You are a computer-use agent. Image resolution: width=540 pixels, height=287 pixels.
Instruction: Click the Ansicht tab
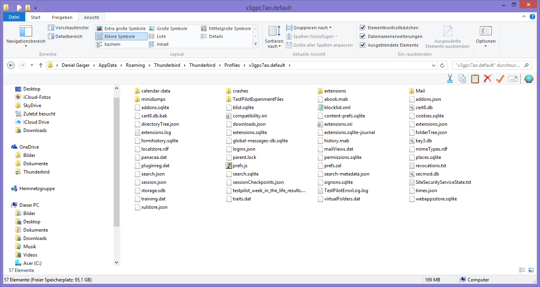(x=91, y=17)
